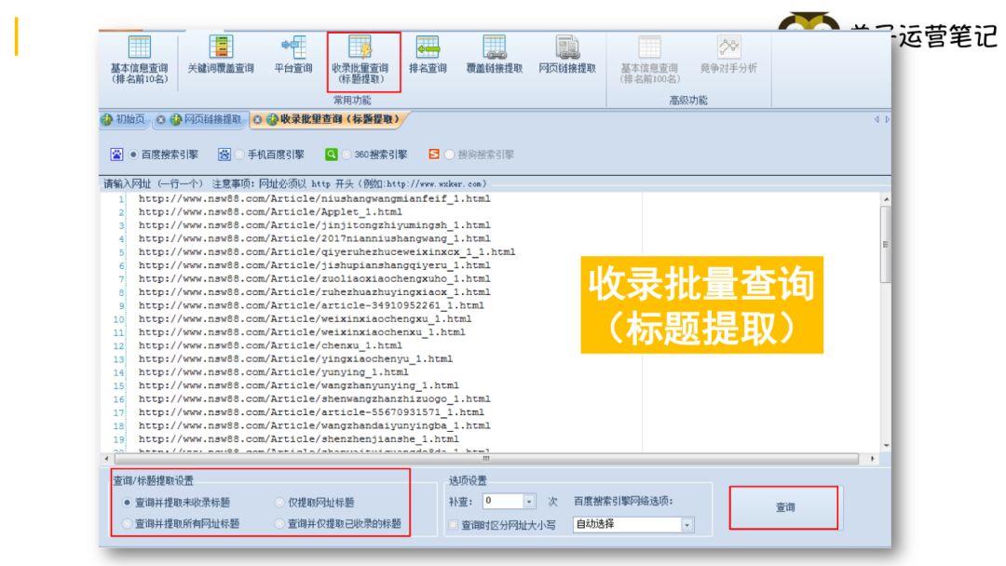Close the 网页链接提取 tab
Screen dimensions: 1006x566
tap(160, 120)
